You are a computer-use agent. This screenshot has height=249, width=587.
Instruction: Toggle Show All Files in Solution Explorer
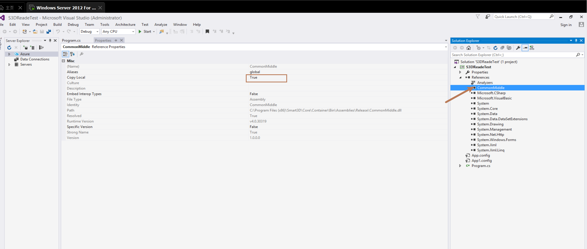(x=509, y=48)
